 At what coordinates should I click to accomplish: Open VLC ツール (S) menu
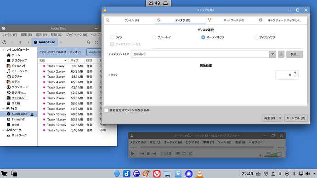(x=224, y=142)
